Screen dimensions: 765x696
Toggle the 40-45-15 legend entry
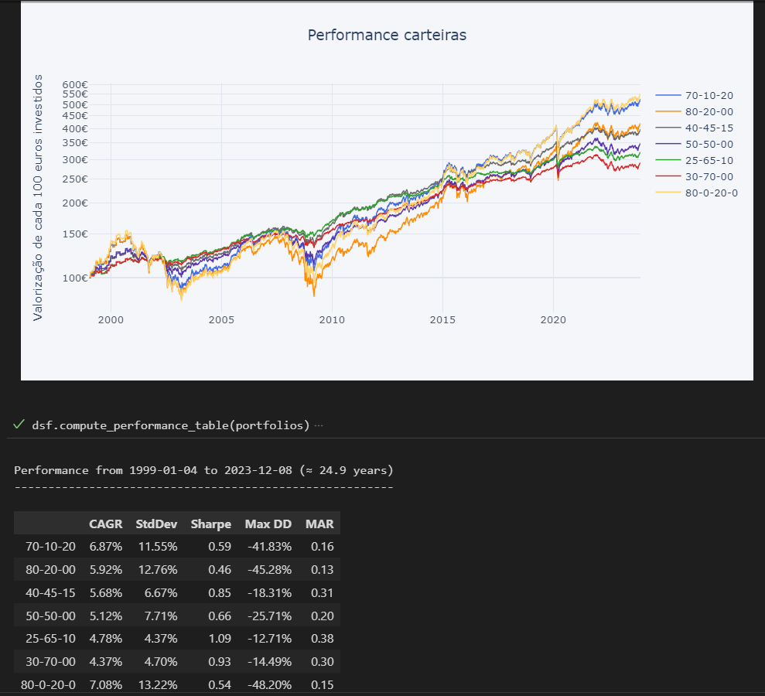coord(709,128)
